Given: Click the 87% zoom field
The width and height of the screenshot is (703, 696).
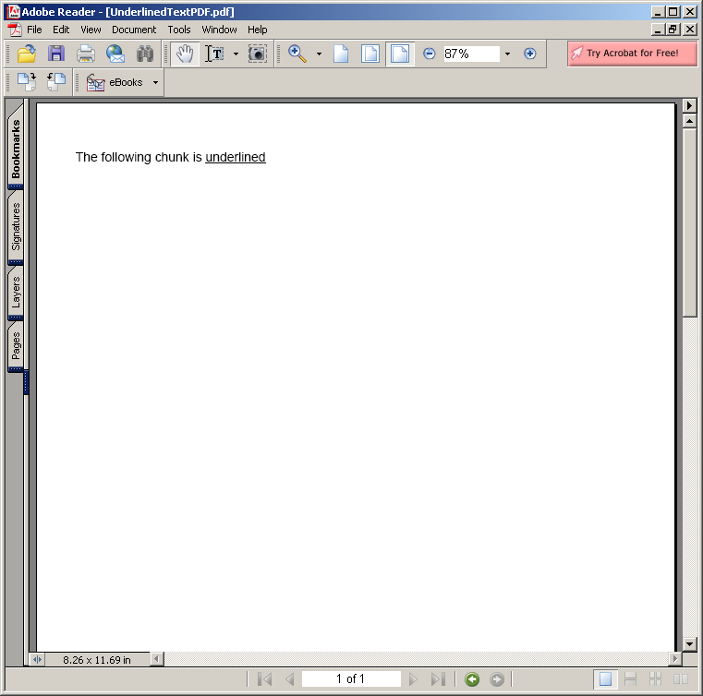Looking at the screenshot, I should tap(471, 54).
